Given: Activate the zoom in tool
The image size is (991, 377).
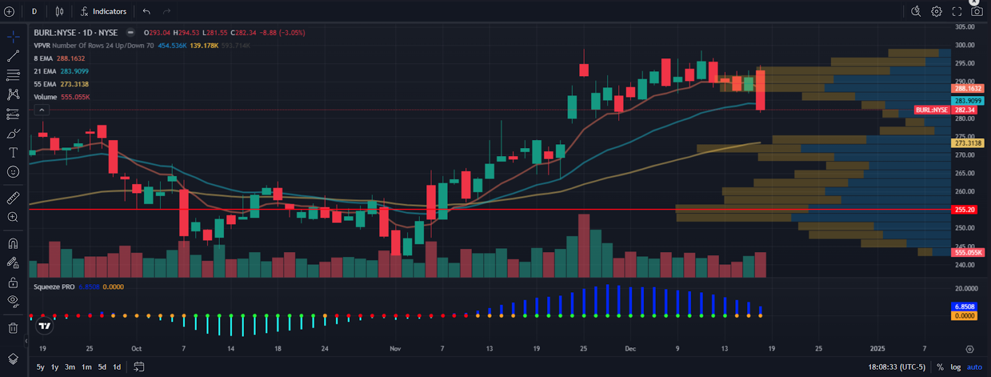Looking at the screenshot, I should (13, 217).
